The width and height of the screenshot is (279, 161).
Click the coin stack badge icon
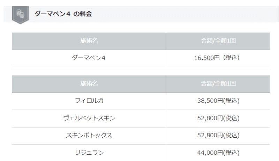point(20,15)
